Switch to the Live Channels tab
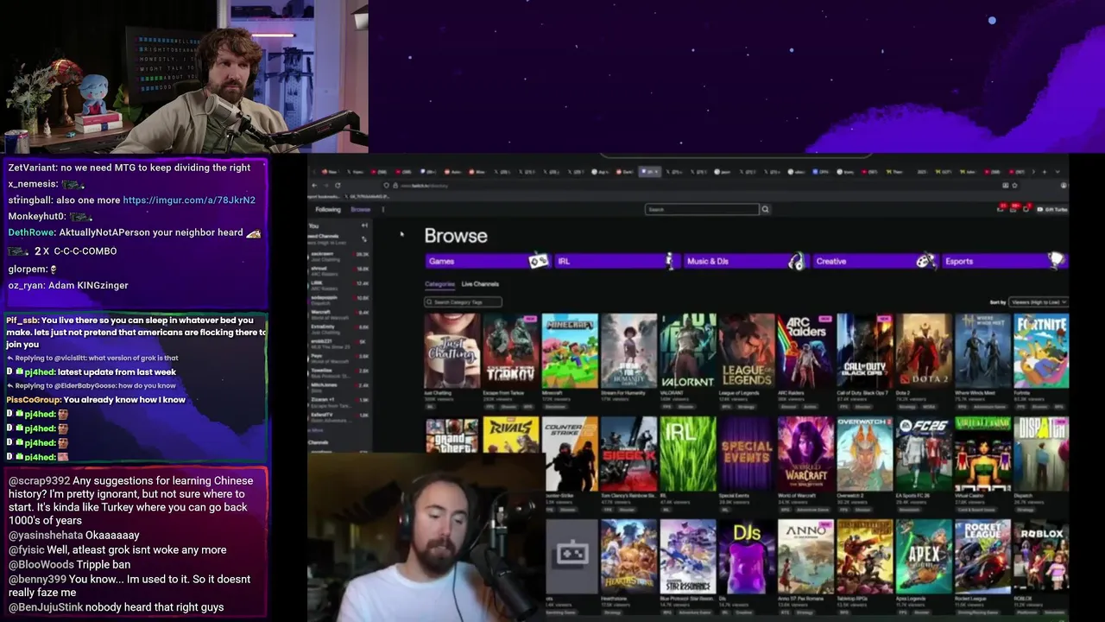Screen dimensions: 1105x622 pos(480,284)
